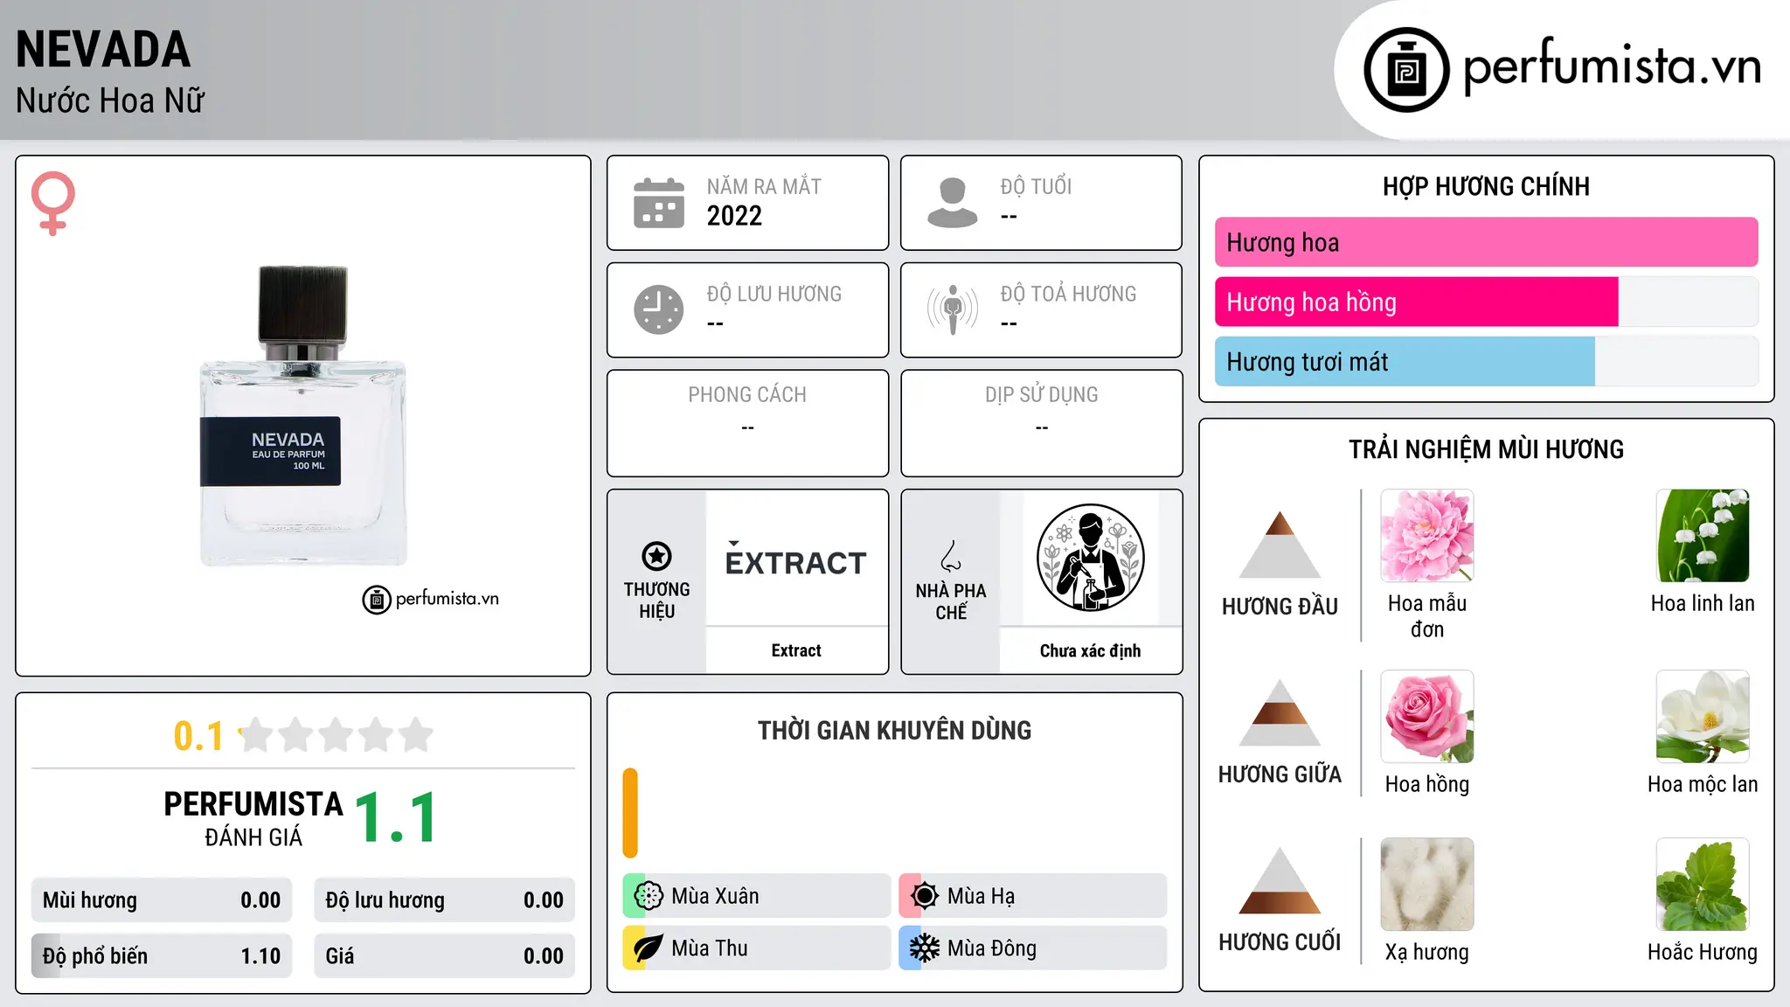Select the Mùa Hạ season label

981,896
